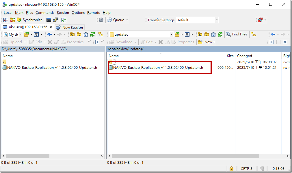Click the remote panel plus select icon
The width and height of the screenshot is (292, 173).
point(272,42)
